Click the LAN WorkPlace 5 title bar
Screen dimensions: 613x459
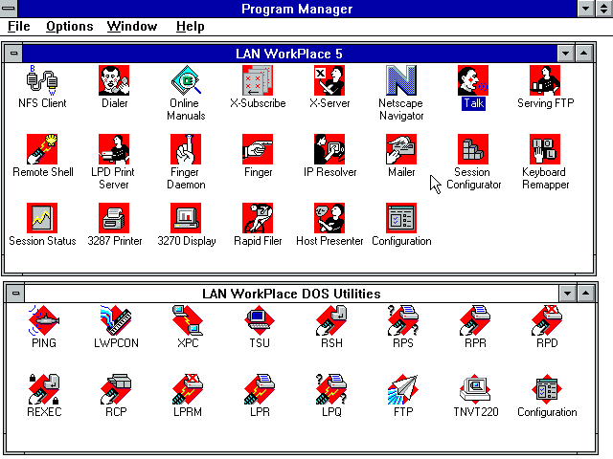pos(289,54)
